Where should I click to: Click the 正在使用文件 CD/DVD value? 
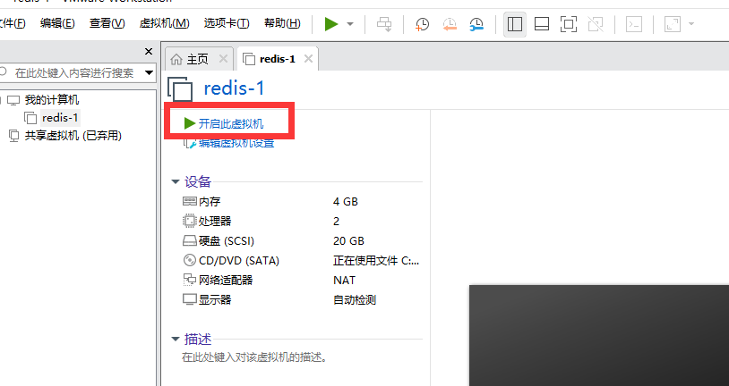(375, 260)
